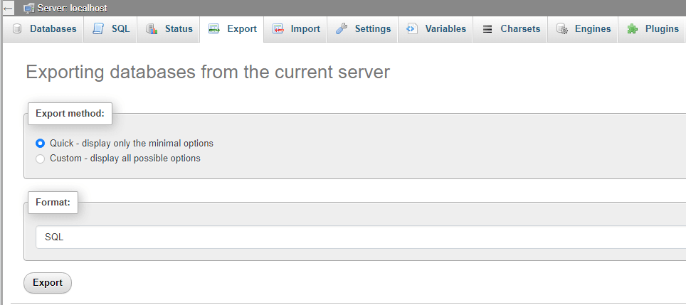Click the Variables tab icon
Viewport: 686px width, 305px height.
tap(412, 29)
